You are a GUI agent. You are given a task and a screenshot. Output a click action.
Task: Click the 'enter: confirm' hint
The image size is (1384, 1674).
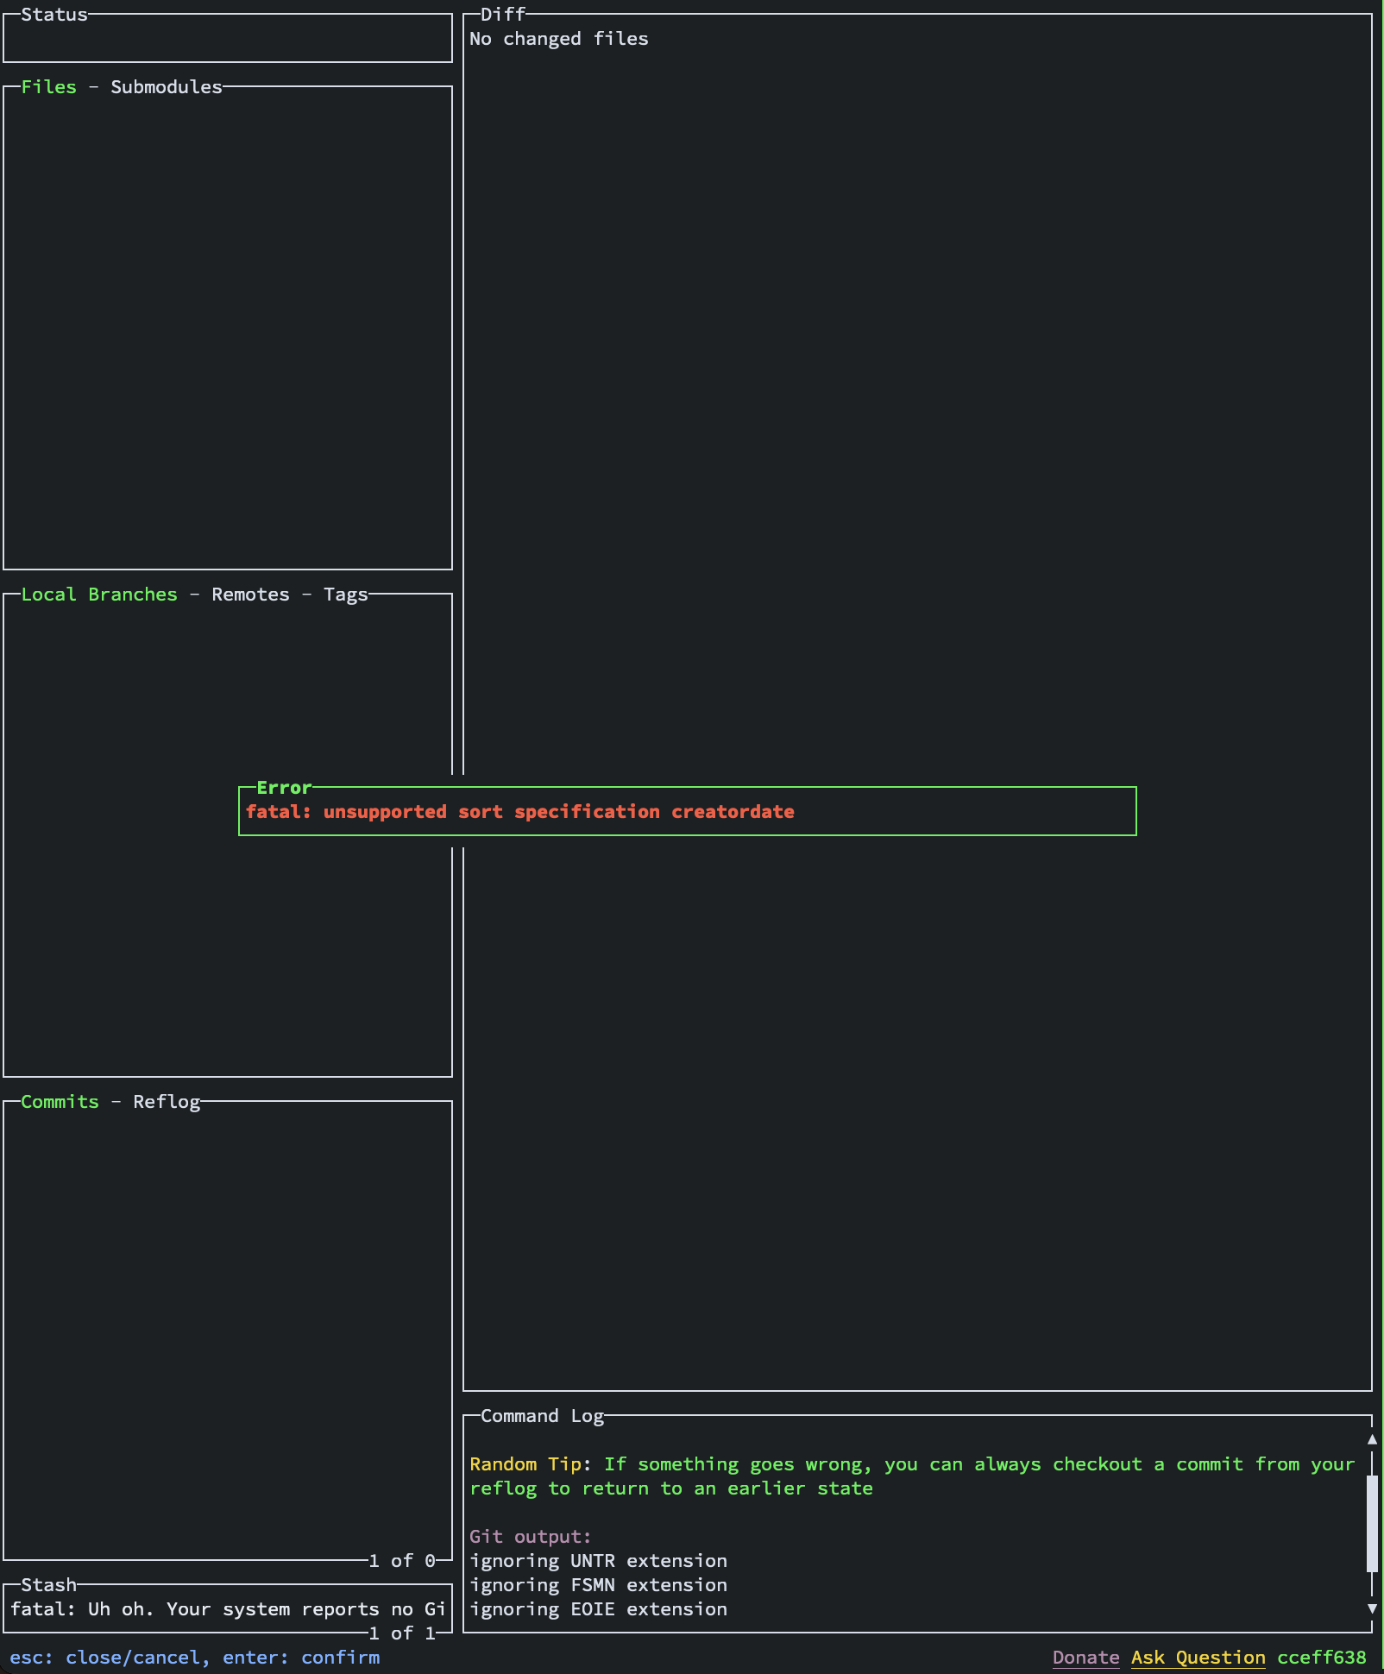[x=301, y=1658]
